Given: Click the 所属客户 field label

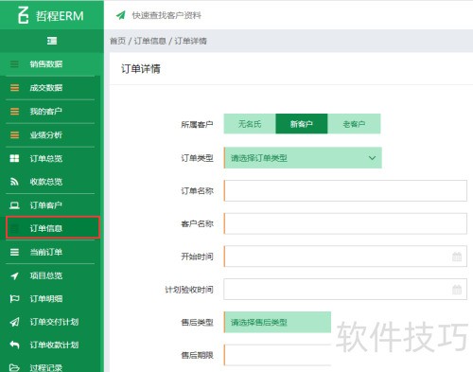Looking at the screenshot, I should click(x=197, y=124).
